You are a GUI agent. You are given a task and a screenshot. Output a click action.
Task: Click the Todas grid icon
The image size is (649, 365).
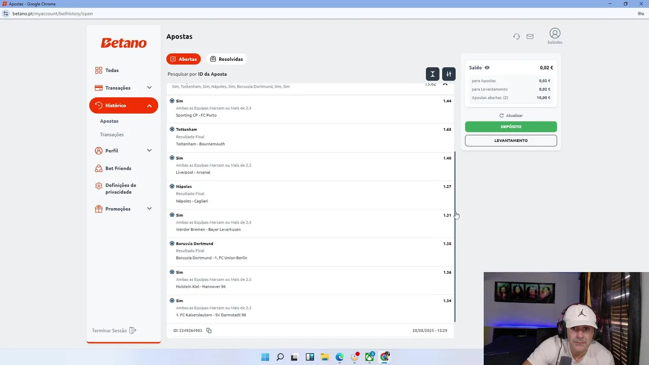pyautogui.click(x=98, y=70)
